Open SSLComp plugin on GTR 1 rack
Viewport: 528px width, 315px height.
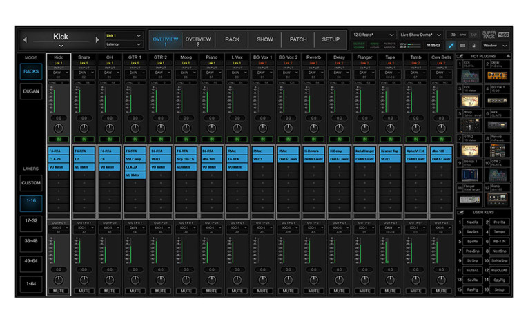pyautogui.click(x=135, y=159)
